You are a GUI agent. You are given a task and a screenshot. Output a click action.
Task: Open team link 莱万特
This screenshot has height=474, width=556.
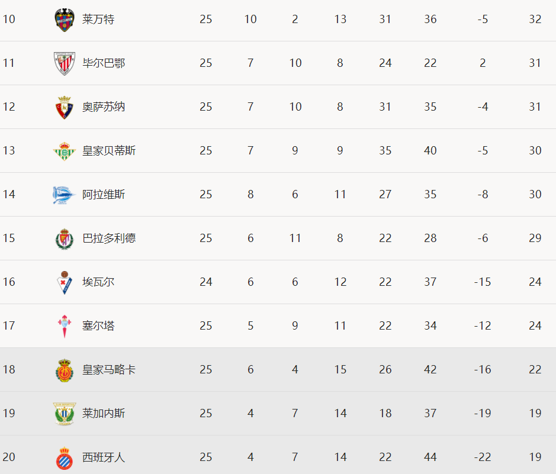point(98,19)
